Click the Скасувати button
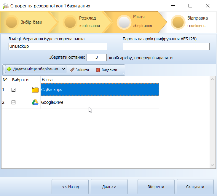The image size is (217, 196). click(x=195, y=187)
